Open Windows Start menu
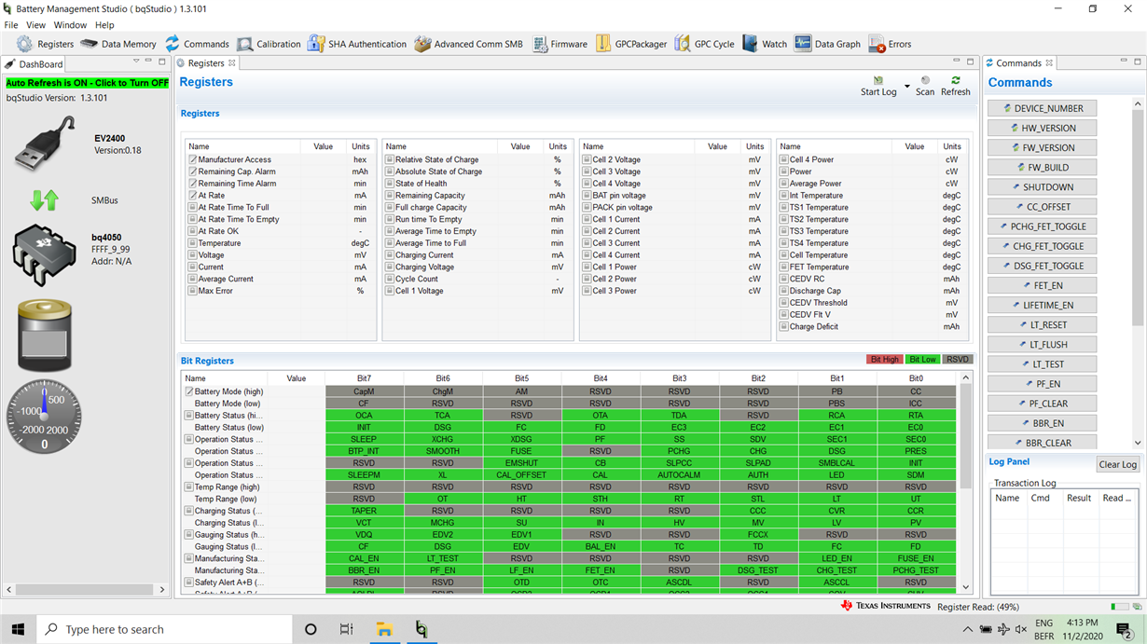This screenshot has height=644, width=1147. (x=17, y=629)
